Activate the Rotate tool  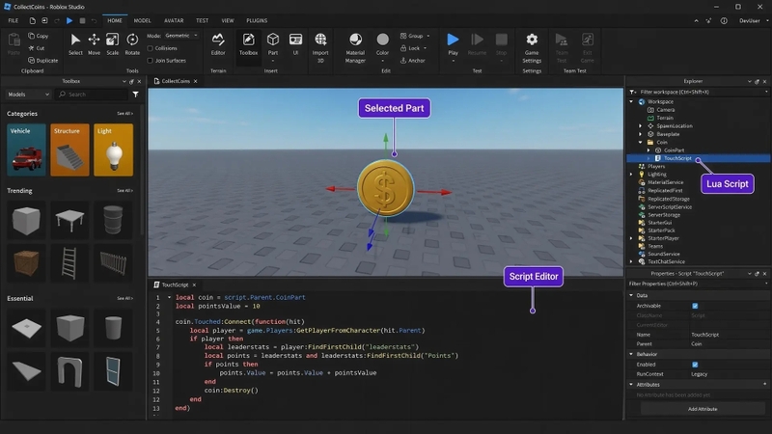click(x=132, y=43)
